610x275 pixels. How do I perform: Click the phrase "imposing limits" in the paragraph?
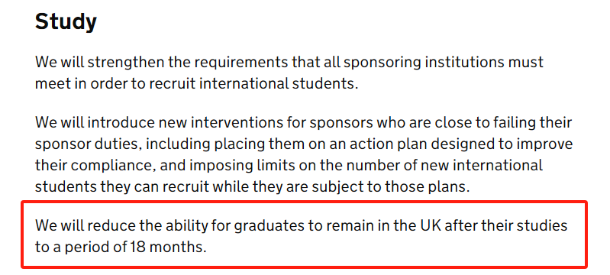(237, 165)
